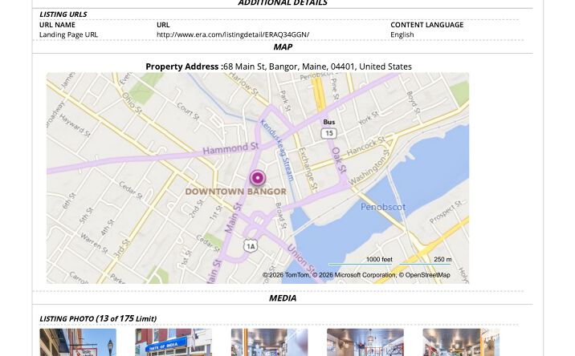Screen dimensions: 575x356
Task: Click the CONTENT LANGUAGE column header
Action: tap(427, 25)
